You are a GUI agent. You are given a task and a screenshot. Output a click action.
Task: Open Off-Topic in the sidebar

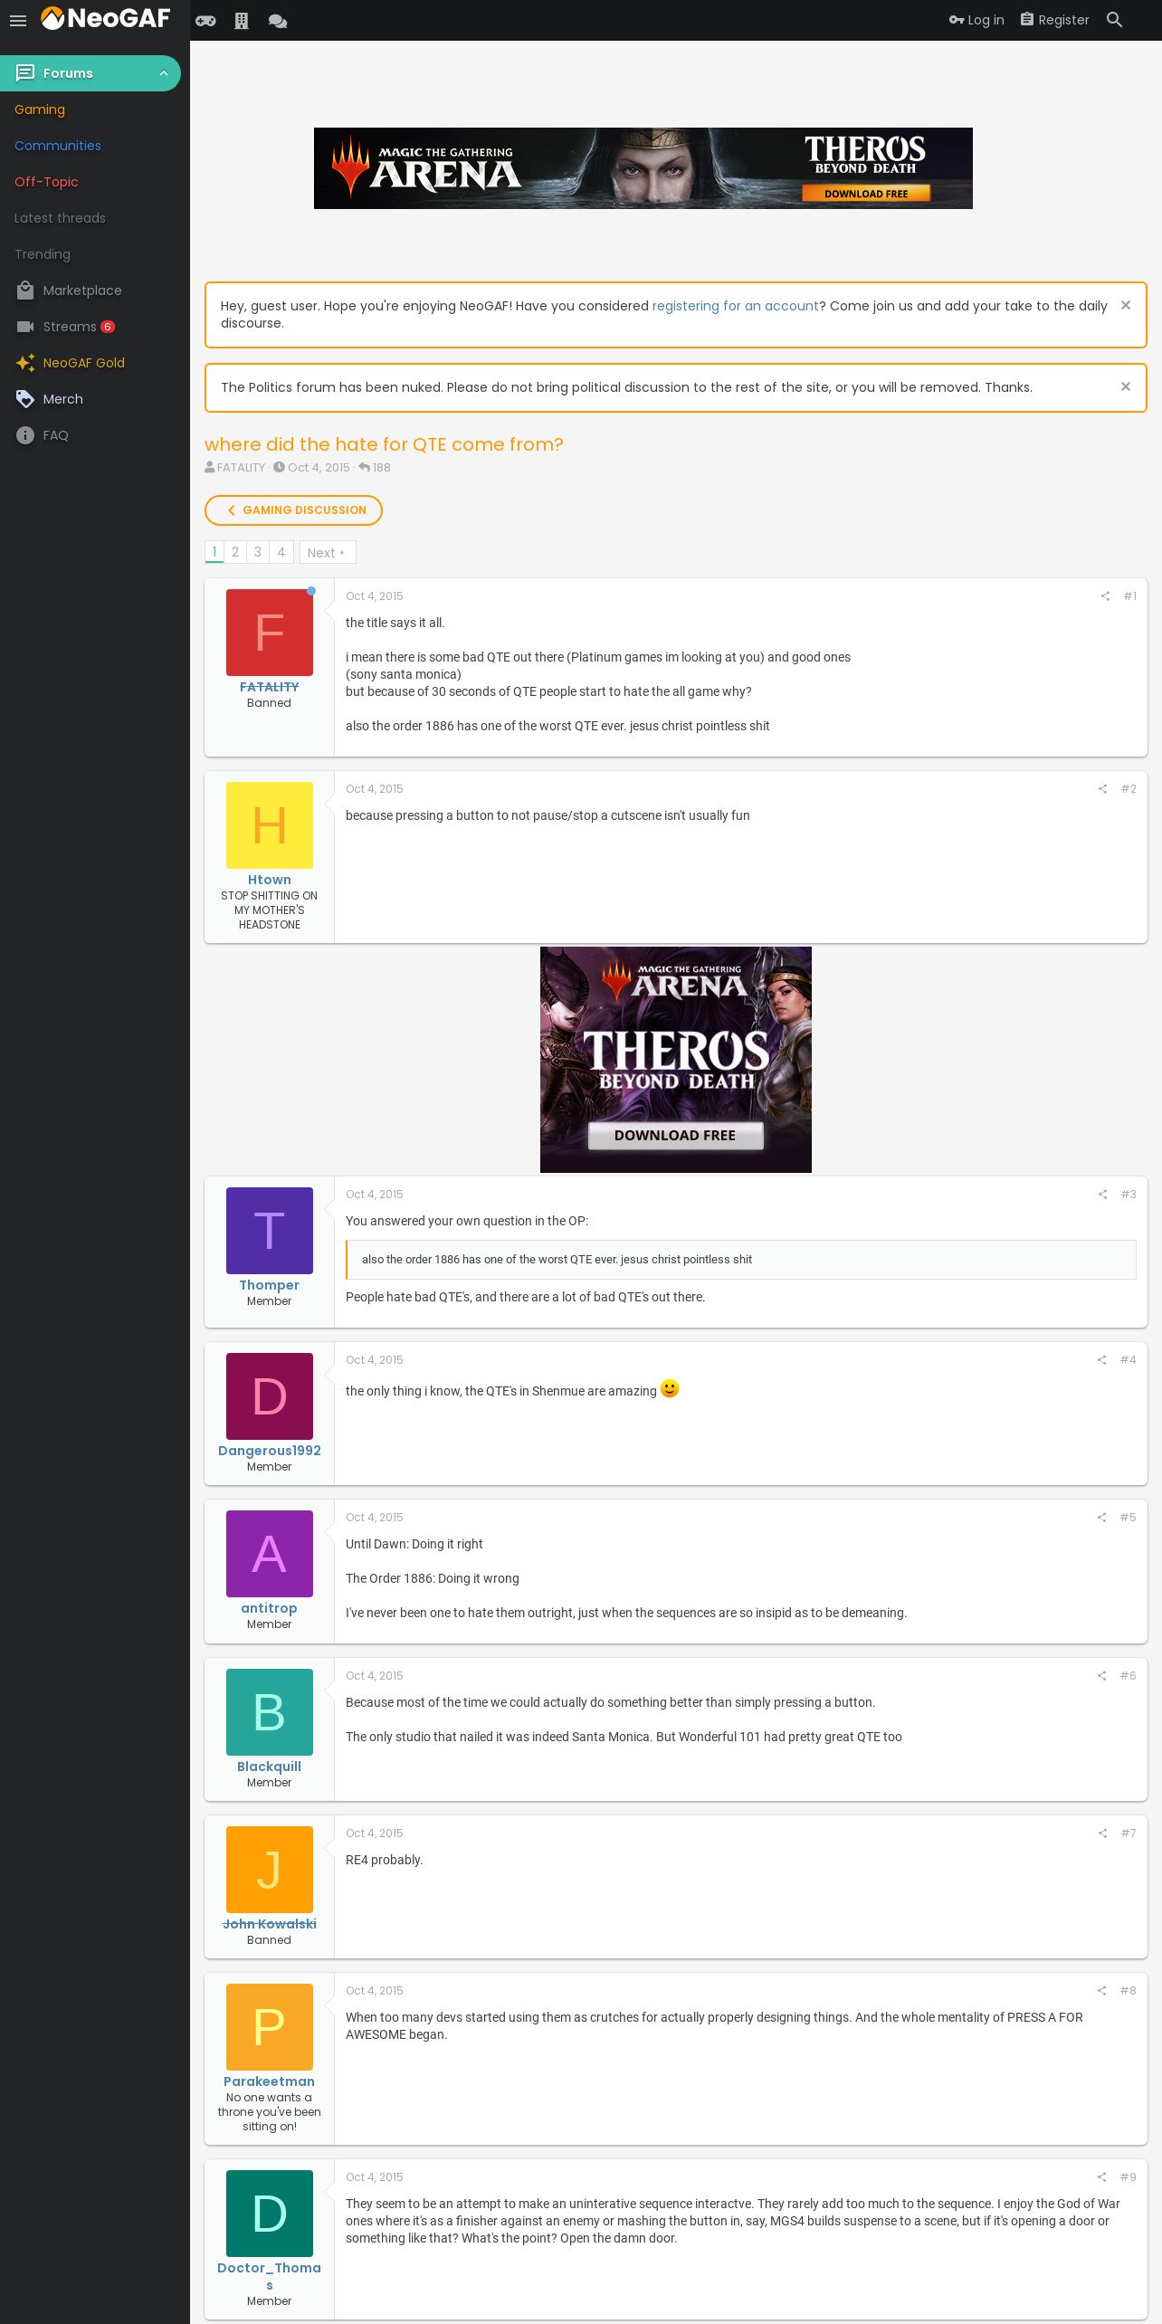46,182
